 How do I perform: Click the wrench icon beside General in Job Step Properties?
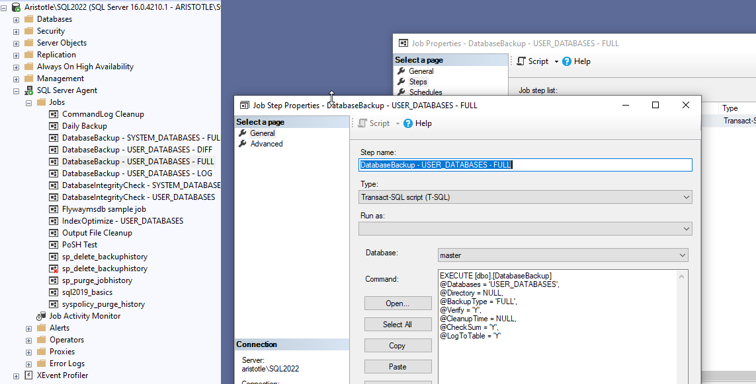(243, 133)
